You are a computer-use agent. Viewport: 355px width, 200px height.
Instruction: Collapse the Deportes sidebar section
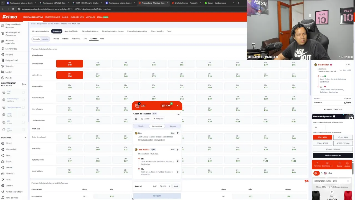[x=25, y=137]
